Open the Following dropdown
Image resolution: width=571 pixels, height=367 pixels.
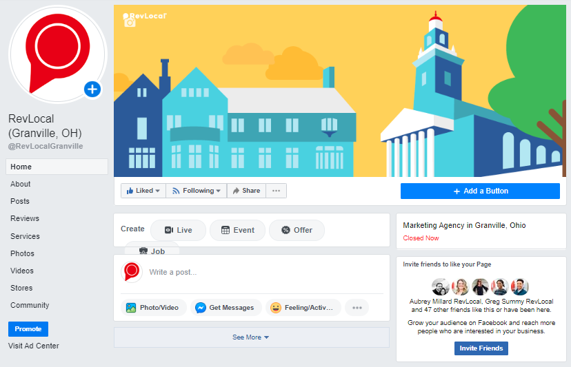pyautogui.click(x=197, y=191)
